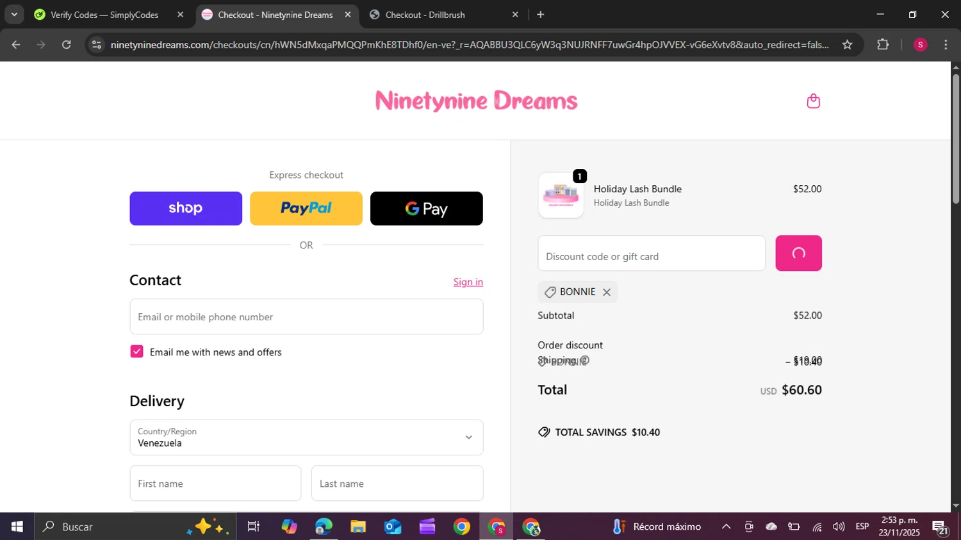
Task: Open the notification center icon
Action: [x=940, y=528]
